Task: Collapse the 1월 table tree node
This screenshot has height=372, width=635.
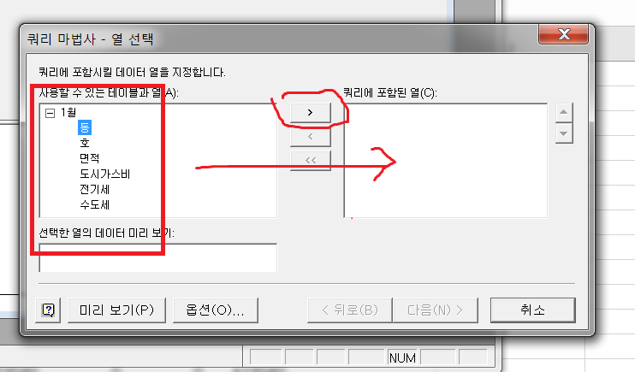Action: coord(50,113)
